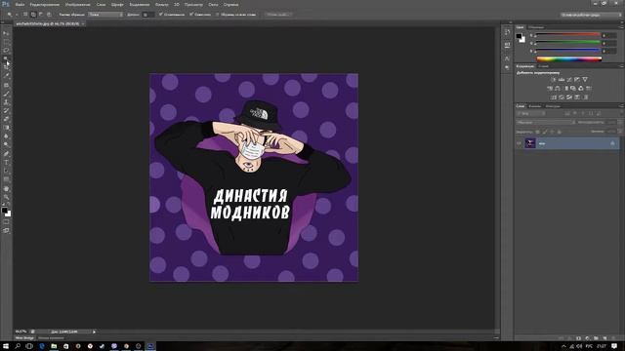
Task: Open the Mini Bridge tab
Action: [24, 338]
